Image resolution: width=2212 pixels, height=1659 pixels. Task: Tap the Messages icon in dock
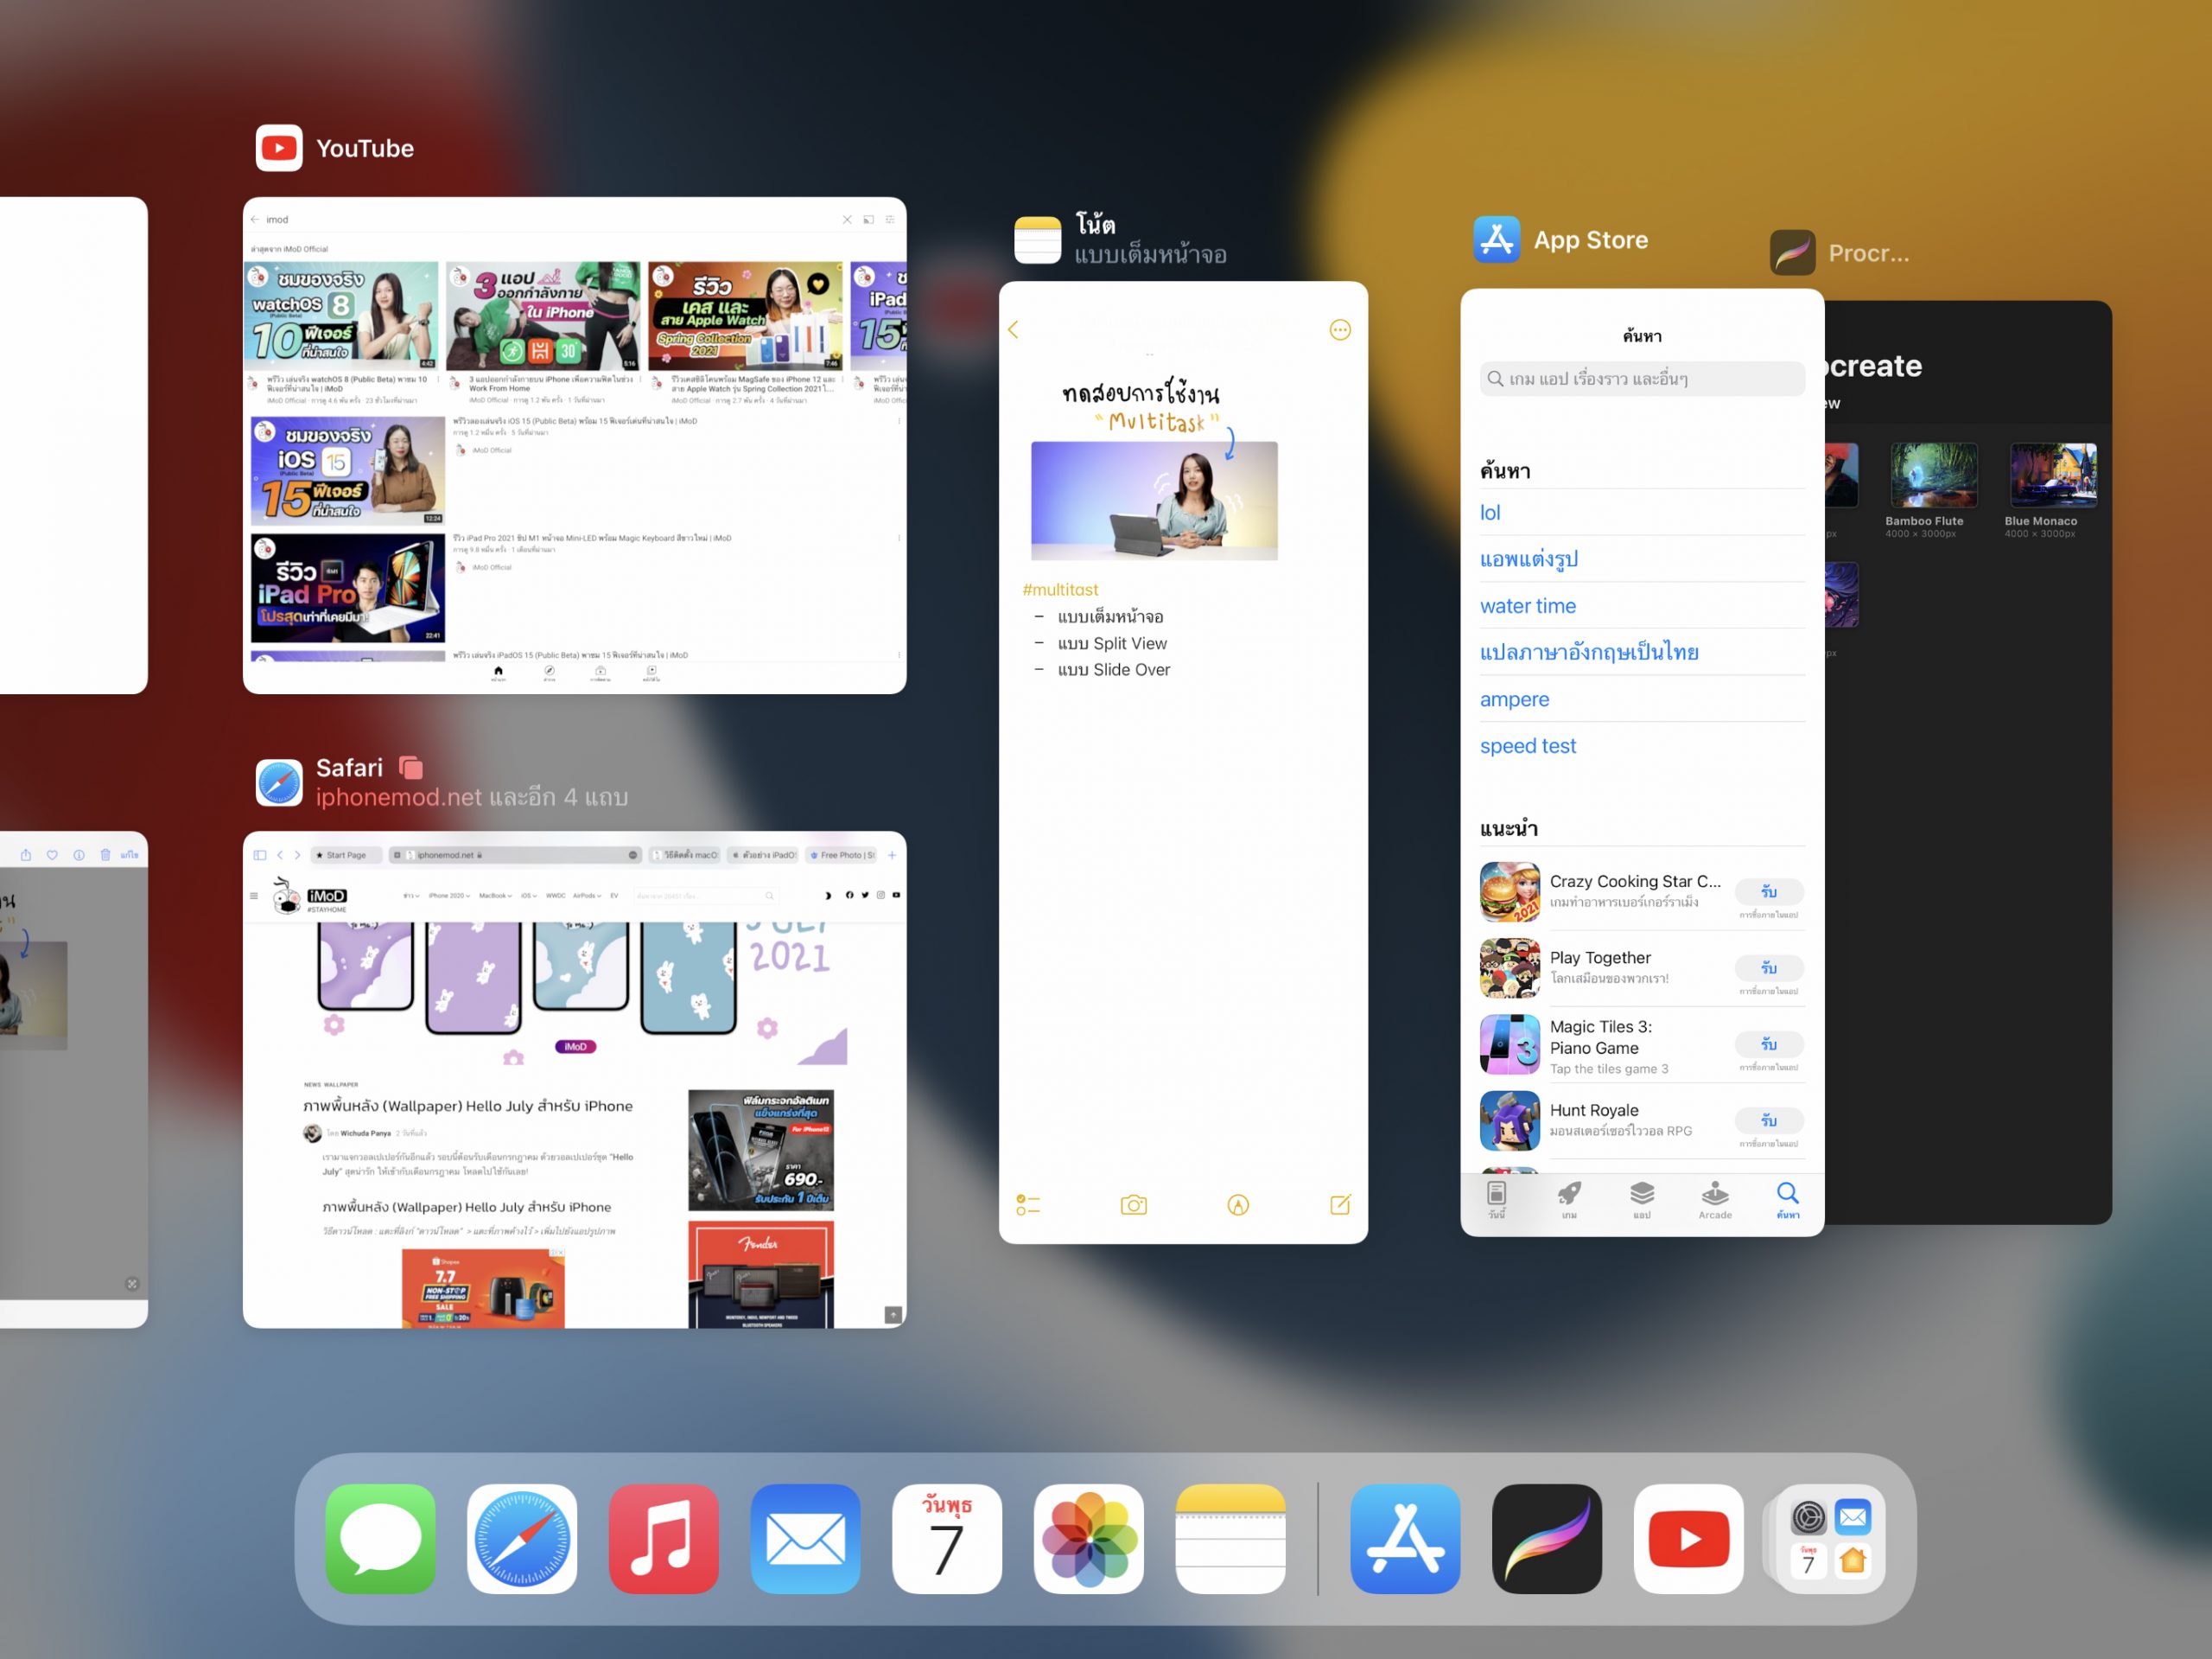[380, 1538]
